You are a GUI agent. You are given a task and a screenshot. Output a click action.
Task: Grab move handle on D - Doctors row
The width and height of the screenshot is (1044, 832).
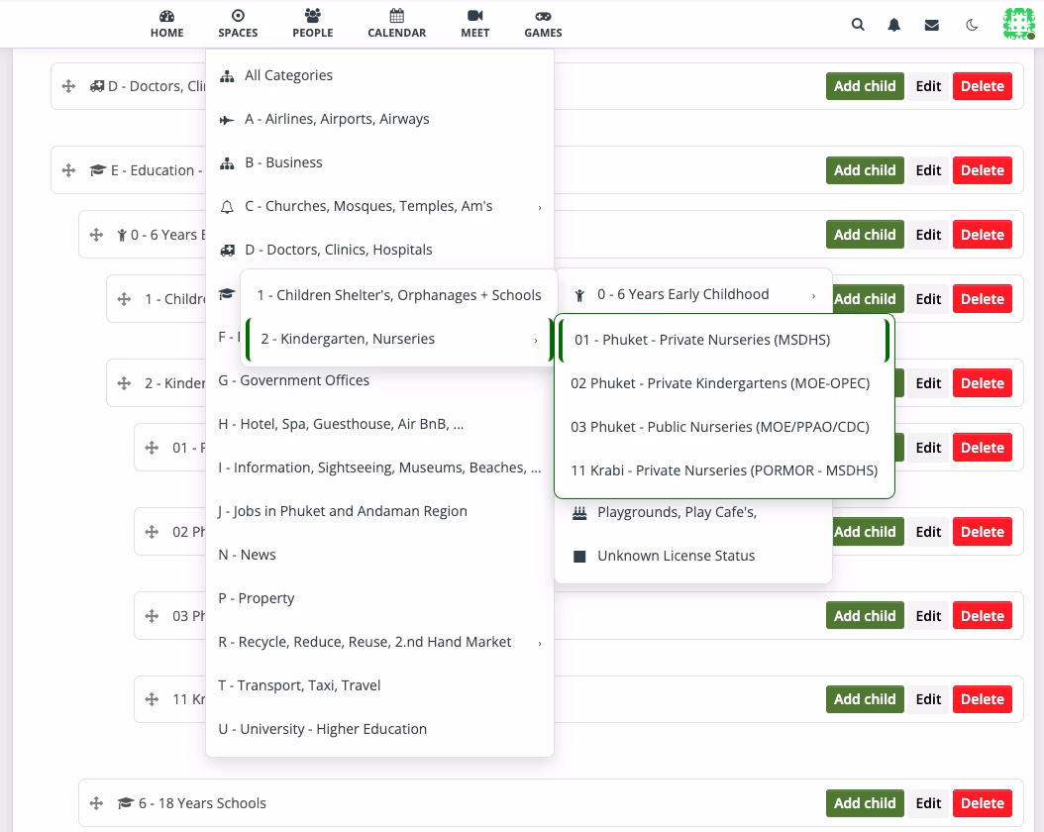coord(68,86)
